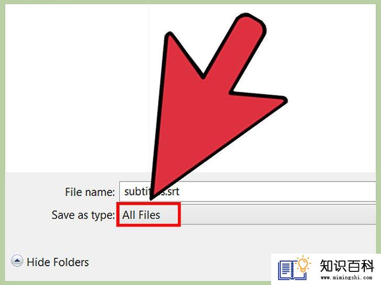Open the www.mimingshi.com link
Image resolution: width=381 pixels, height=285 pixels.
pyautogui.click(x=346, y=277)
